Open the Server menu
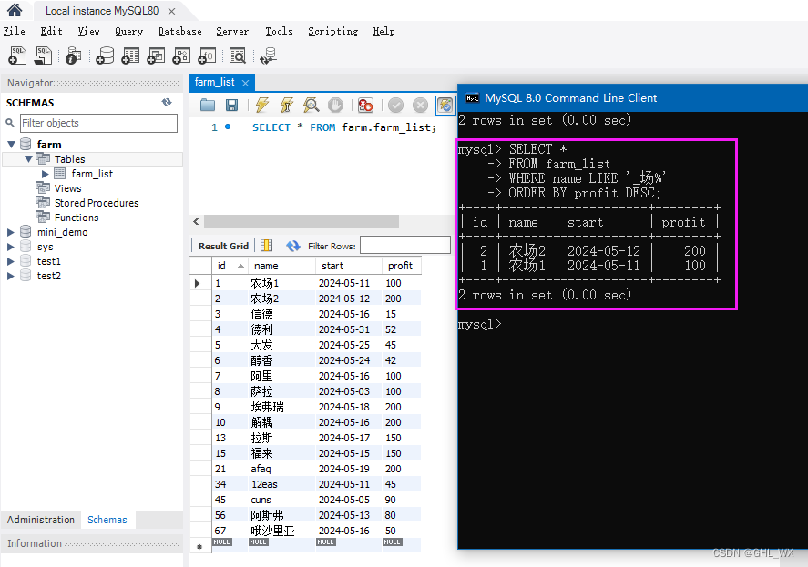This screenshot has height=567, width=808. 232,31
